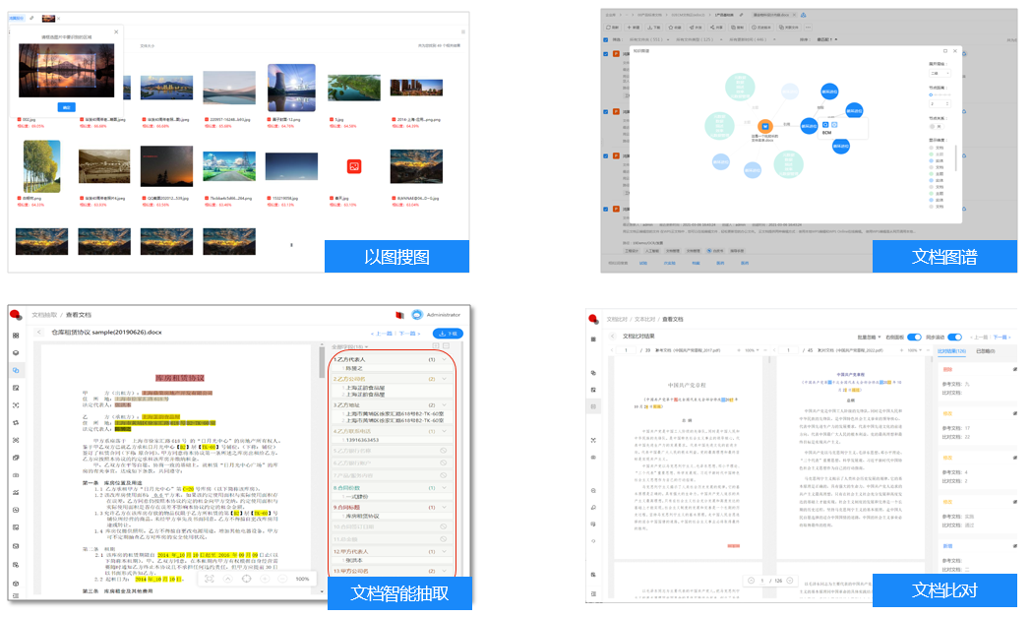Viewport: 1032px width, 617px height.
Task: Click 下一篇 link in compare window
Action: click(1001, 338)
